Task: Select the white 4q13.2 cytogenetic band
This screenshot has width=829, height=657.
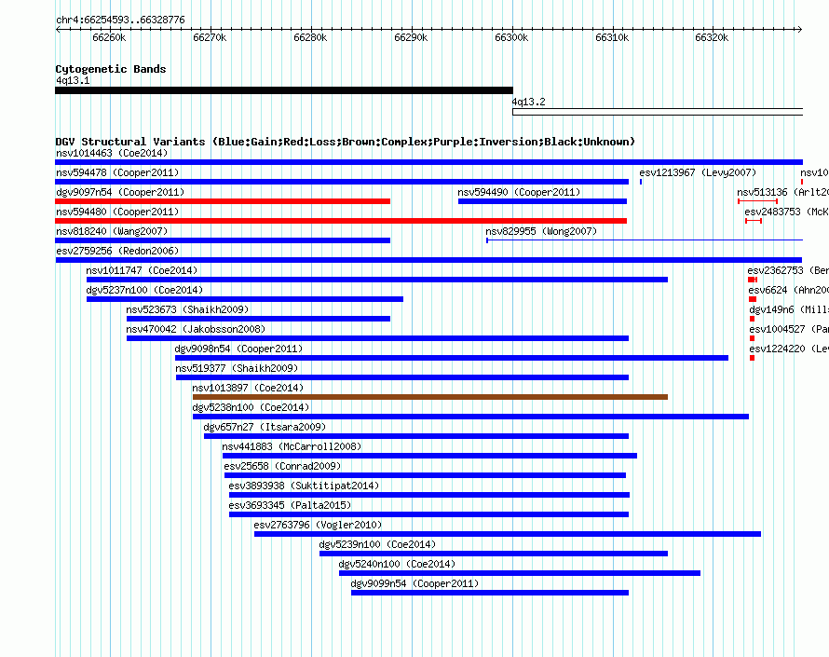Action: 658,112
